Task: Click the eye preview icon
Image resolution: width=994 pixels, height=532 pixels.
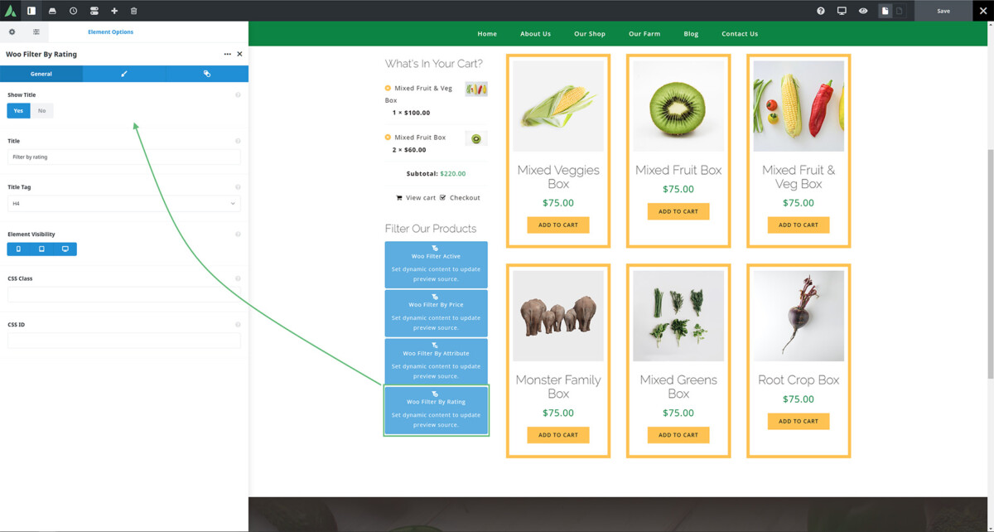Action: (862, 11)
